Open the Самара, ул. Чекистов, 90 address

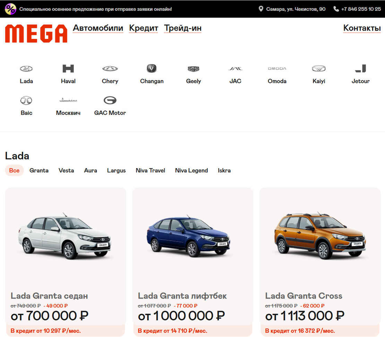click(296, 9)
